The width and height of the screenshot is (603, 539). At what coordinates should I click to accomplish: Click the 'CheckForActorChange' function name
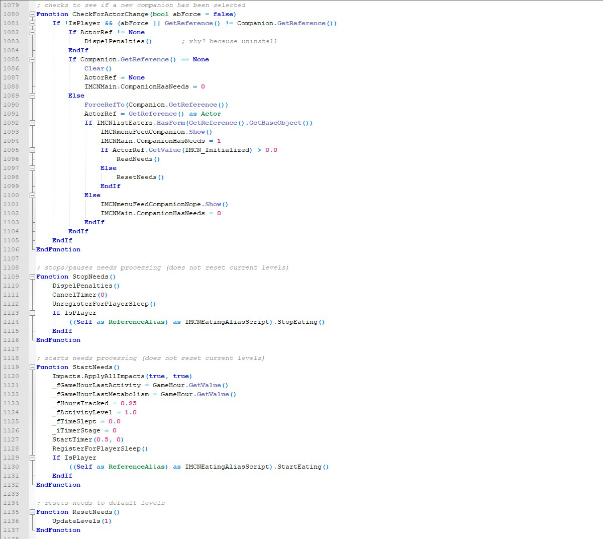click(111, 14)
